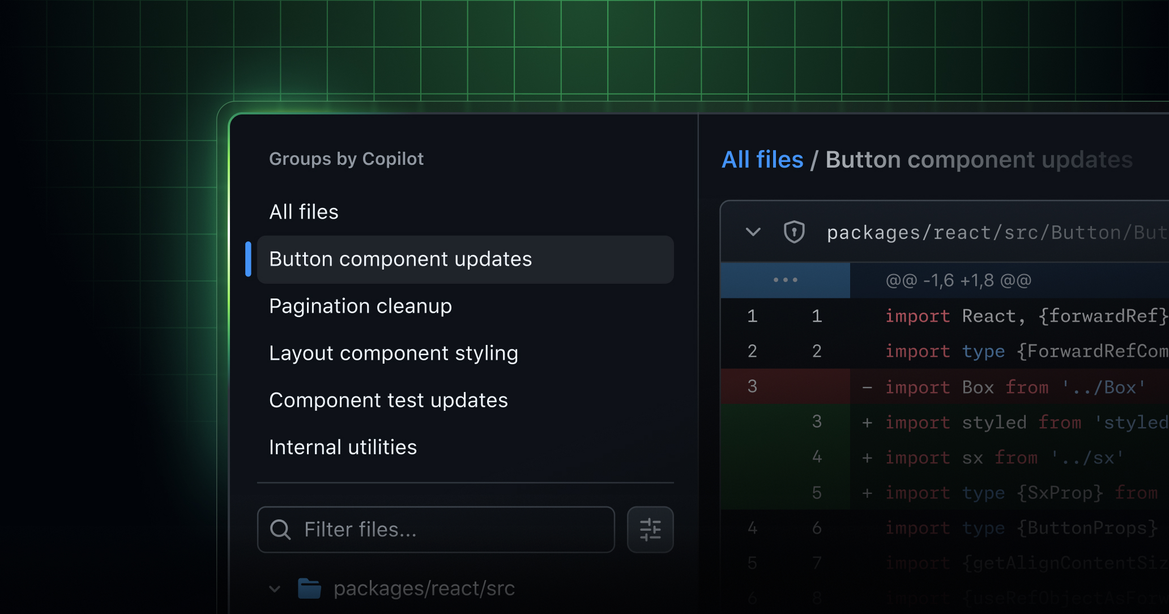Viewport: 1169px width, 614px height.
Task: Select the Button component updates group
Action: 401,259
